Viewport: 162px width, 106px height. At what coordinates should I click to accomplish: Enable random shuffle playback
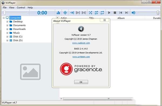[x=90, y=13]
